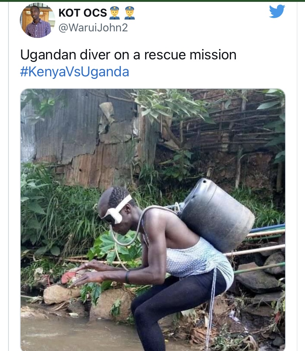Click the blue Twitter bird logo
Screen dimensions: 305x351
277,11
